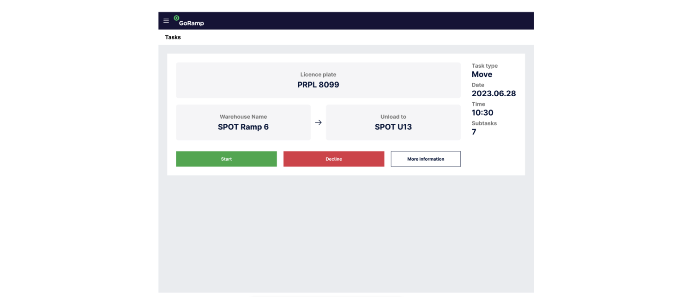This screenshot has width=693, height=297.
Task: Select the SPOT U13 destination value
Action: click(x=393, y=127)
